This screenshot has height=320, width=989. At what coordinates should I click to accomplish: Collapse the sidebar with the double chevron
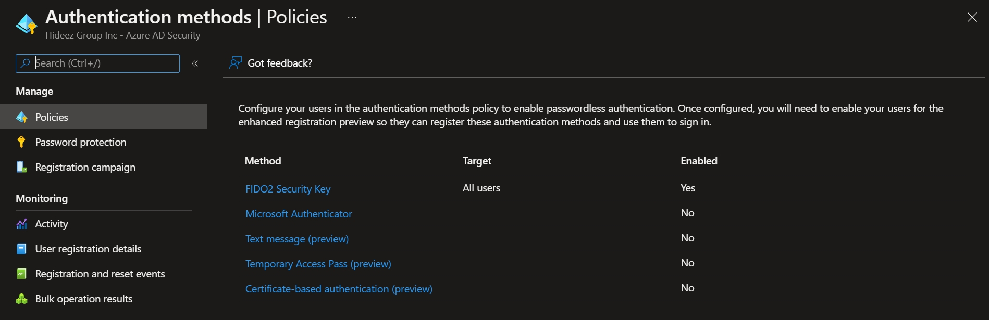[195, 63]
